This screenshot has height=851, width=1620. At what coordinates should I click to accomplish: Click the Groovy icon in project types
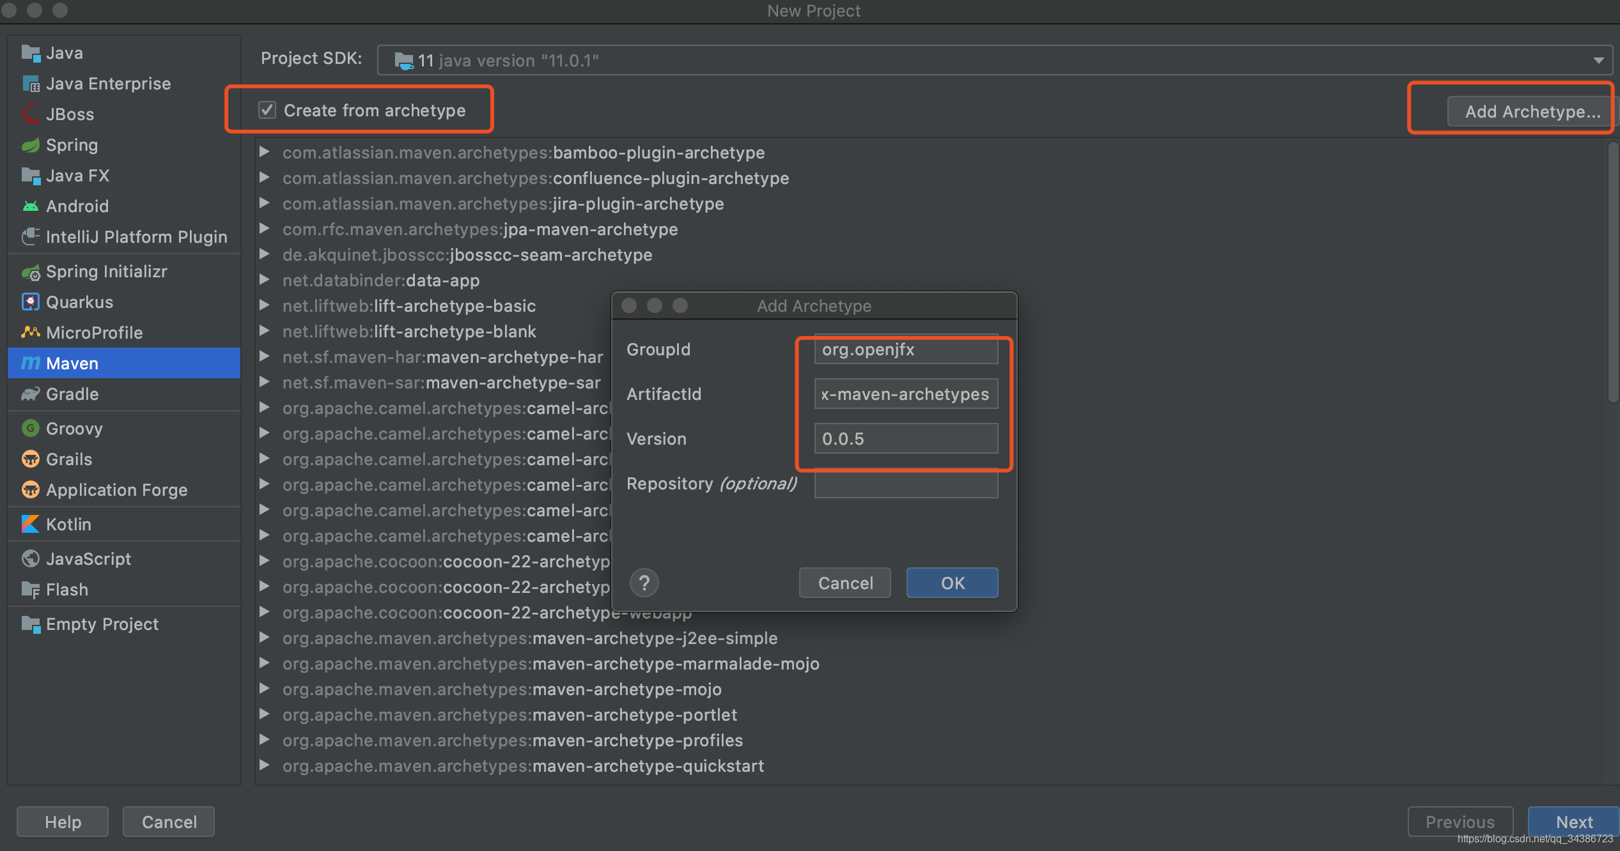30,429
